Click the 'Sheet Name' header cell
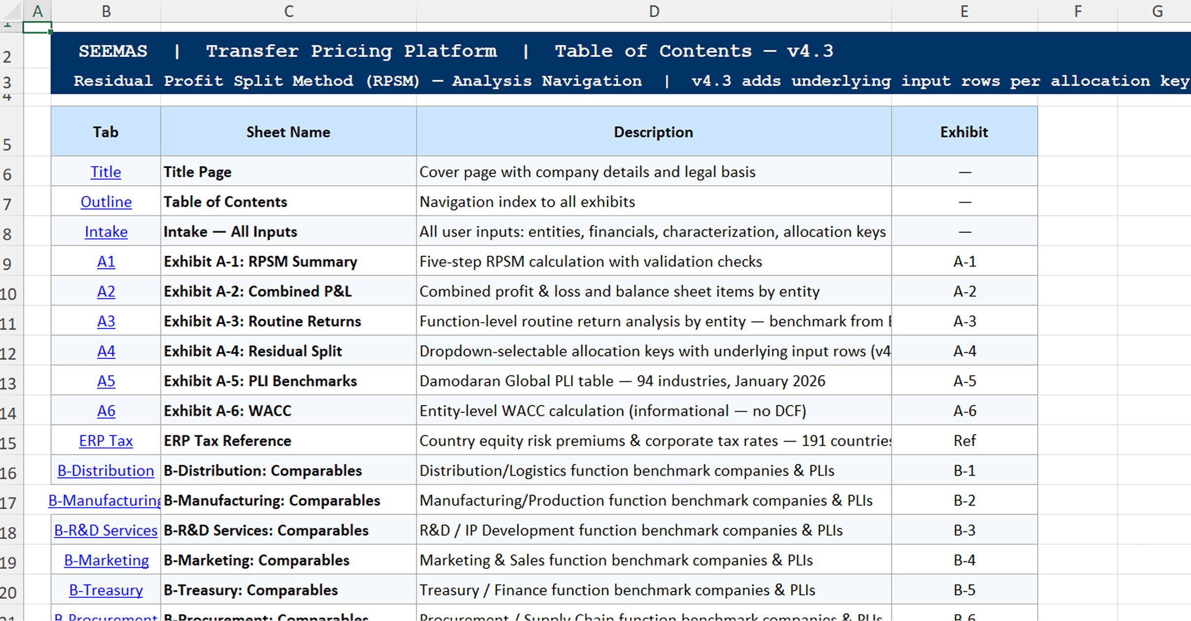The height and width of the screenshot is (621, 1191). pyautogui.click(x=288, y=131)
